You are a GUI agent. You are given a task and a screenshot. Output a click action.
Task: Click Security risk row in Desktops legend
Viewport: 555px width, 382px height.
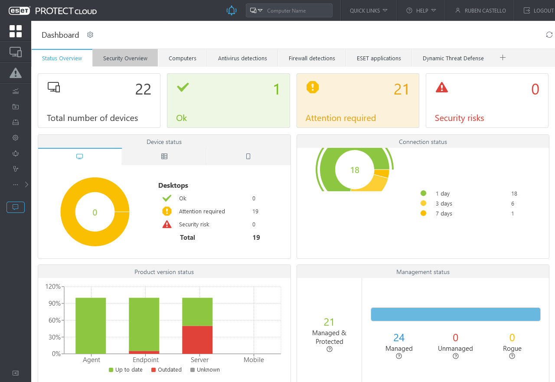[209, 225]
